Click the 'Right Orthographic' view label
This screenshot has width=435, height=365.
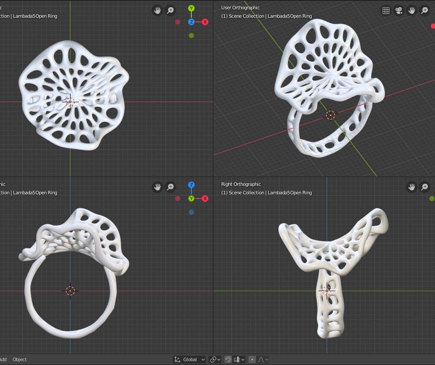[241, 184]
